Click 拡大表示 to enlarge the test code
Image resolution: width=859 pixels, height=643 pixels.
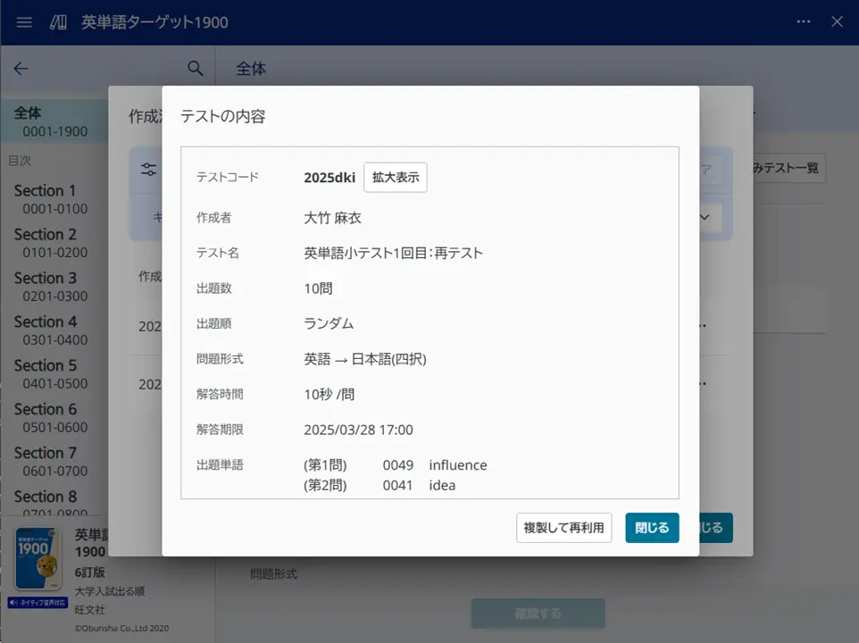pos(395,177)
